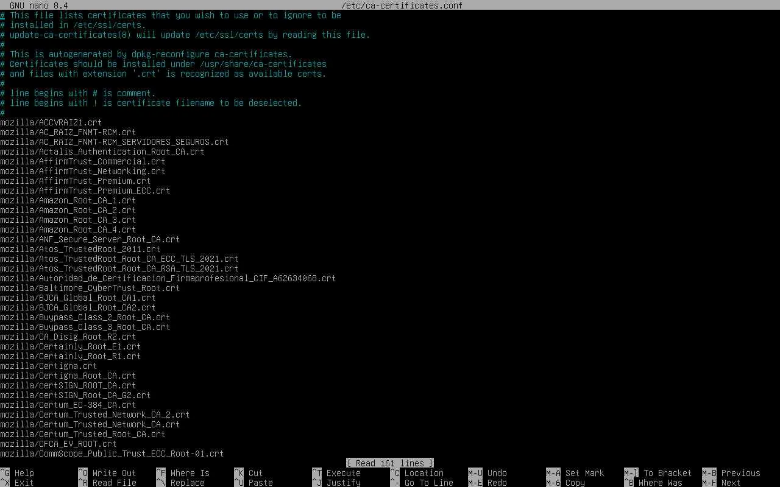Click the AffirmTrust_Commercial.crt line
Image resolution: width=780 pixels, height=487 pixels.
(83, 161)
